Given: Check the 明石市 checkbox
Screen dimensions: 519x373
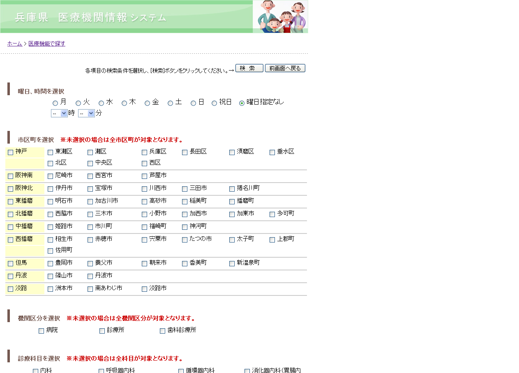Looking at the screenshot, I should (x=51, y=202).
